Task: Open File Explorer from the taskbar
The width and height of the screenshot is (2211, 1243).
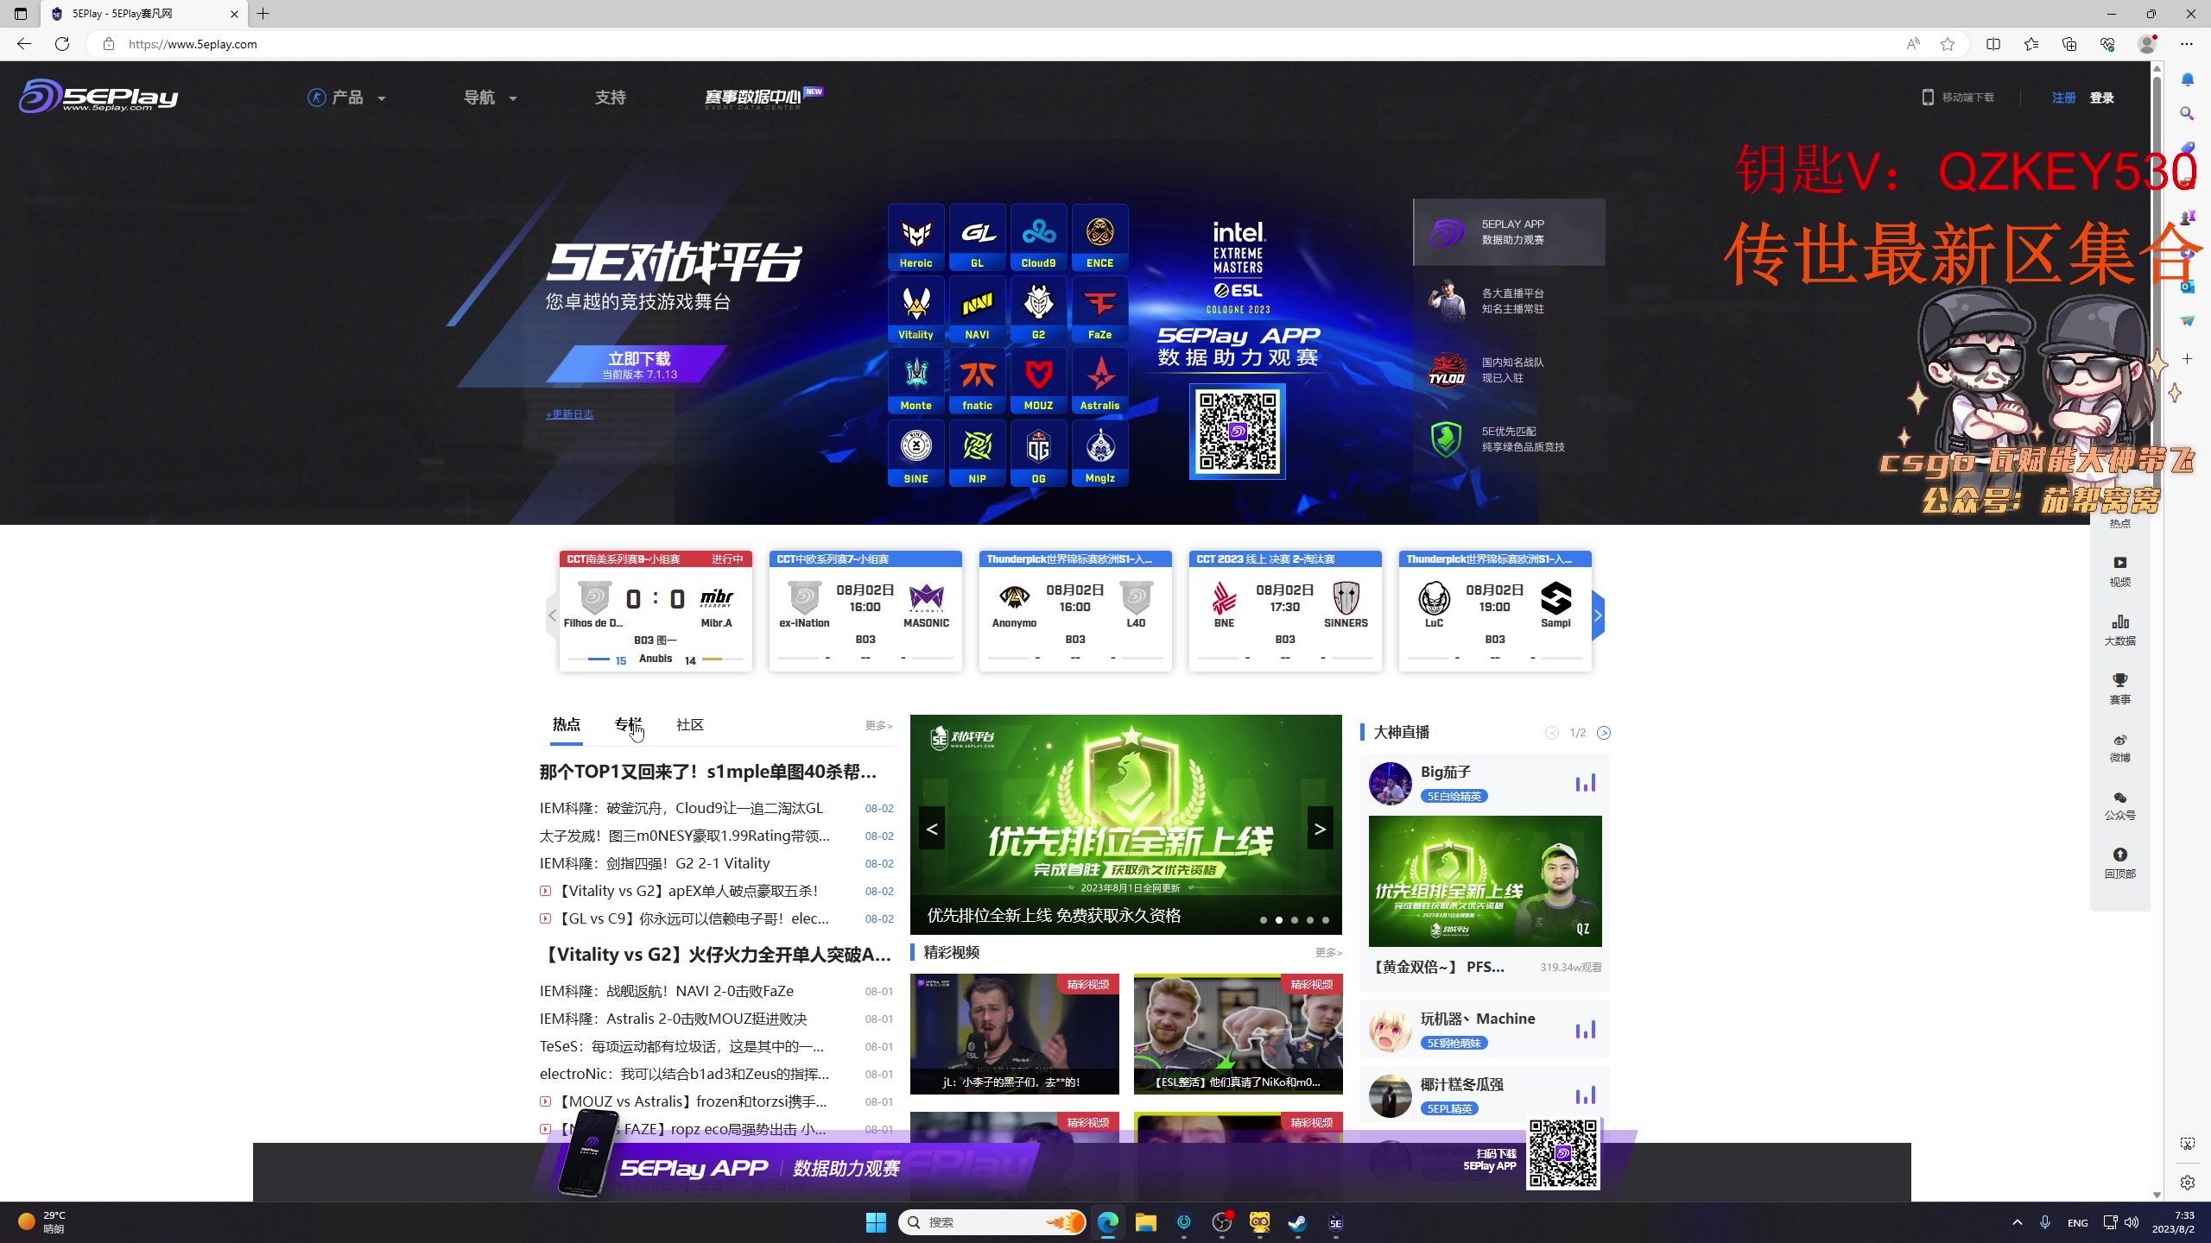Action: pos(1146,1222)
